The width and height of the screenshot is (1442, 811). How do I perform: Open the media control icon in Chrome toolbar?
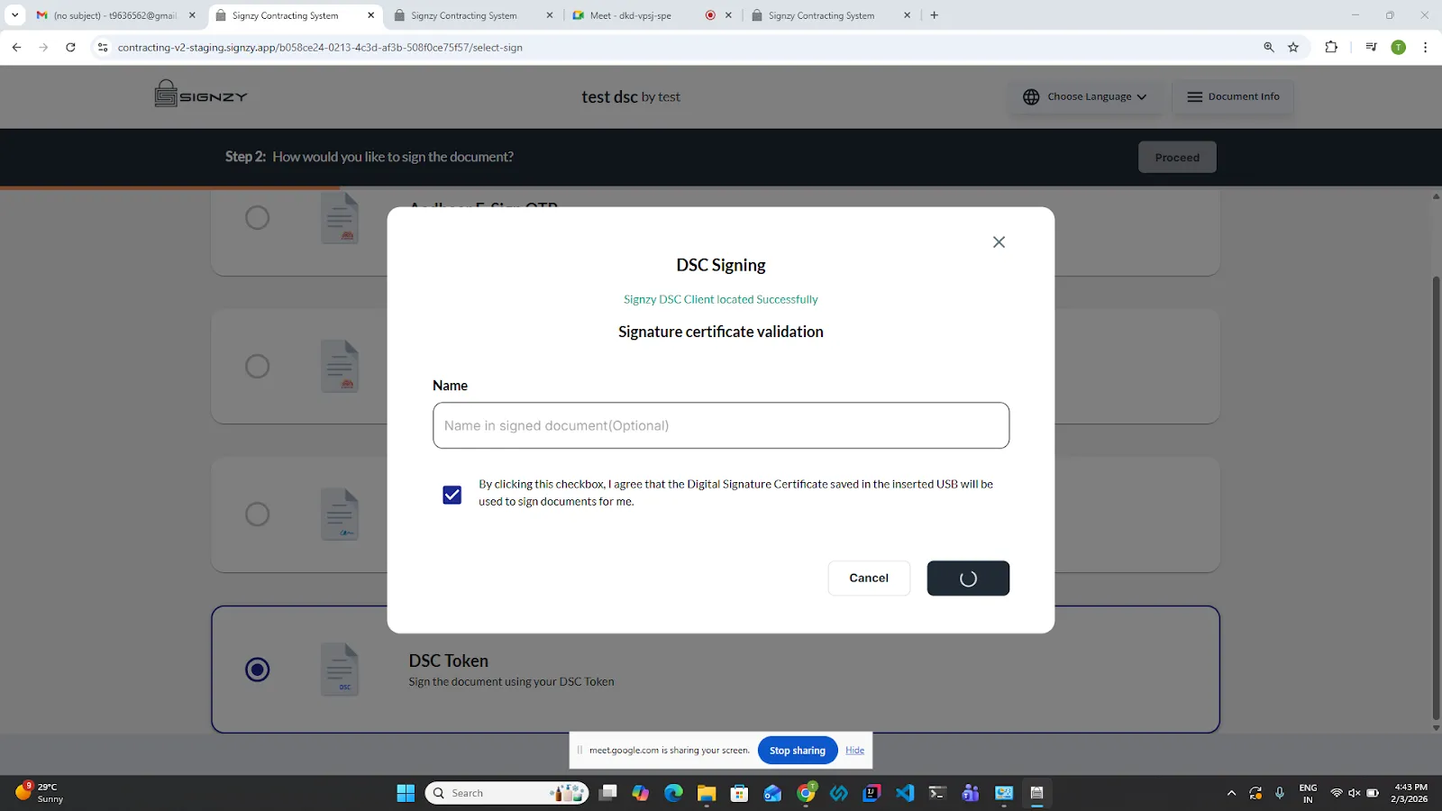tap(1371, 47)
